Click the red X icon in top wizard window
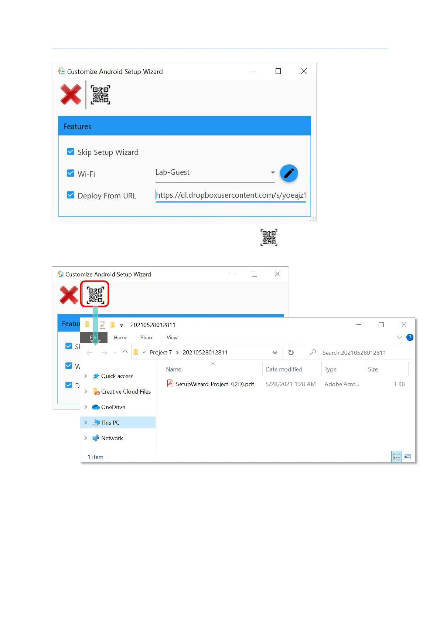This screenshot has width=440, height=622. (x=71, y=95)
